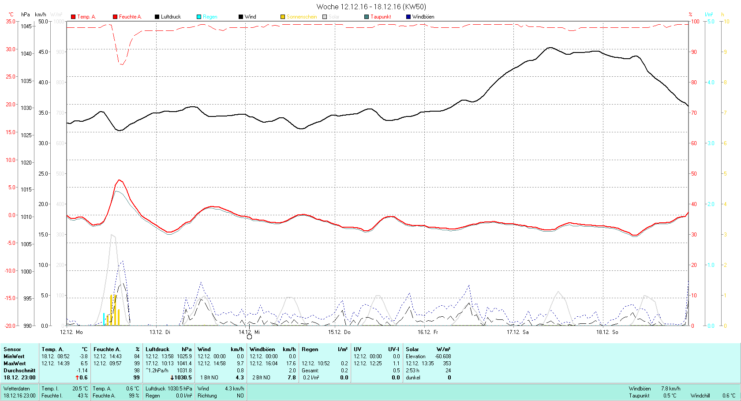Click the 15.12. Do date axis label

[x=339, y=332]
